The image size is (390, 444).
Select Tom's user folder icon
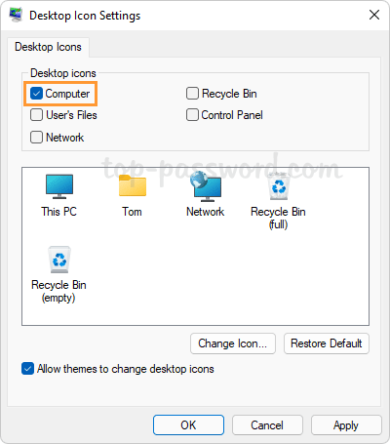(x=133, y=185)
